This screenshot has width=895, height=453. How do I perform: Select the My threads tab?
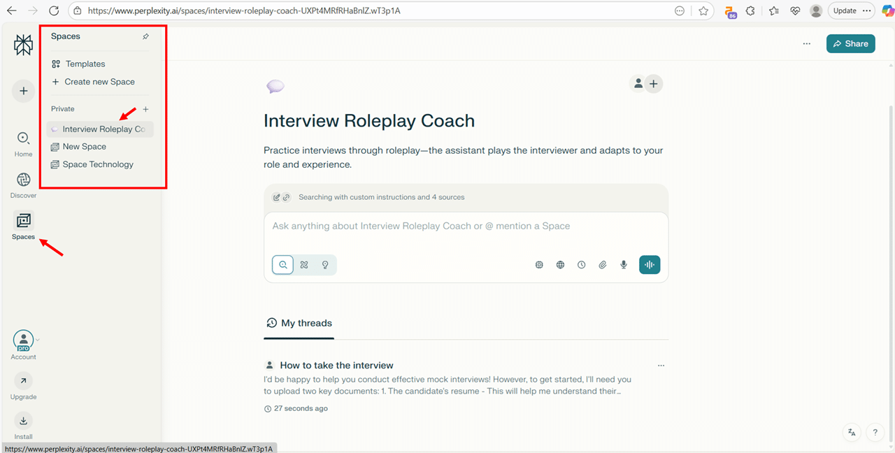[x=299, y=323]
